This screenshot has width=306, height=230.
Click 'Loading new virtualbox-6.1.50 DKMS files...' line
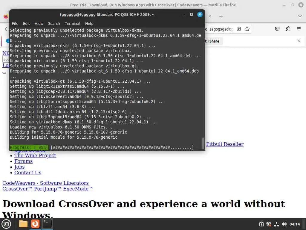pos(61,127)
